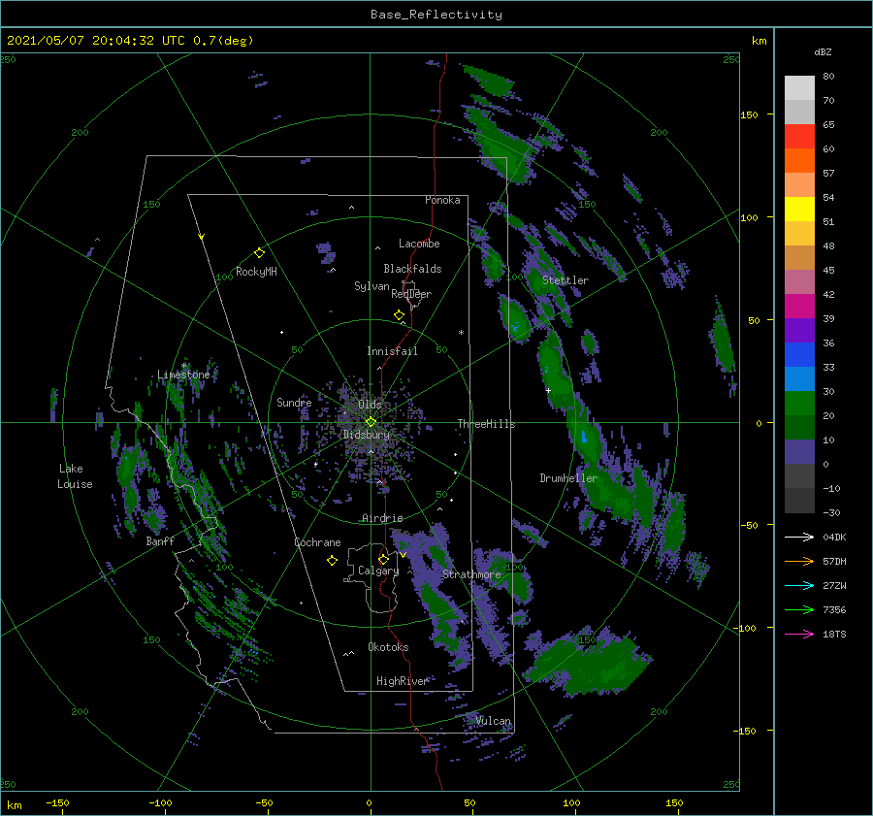
Task: Pick the blue swatch between 36 and 33 dBZ
Action: pyautogui.click(x=799, y=355)
